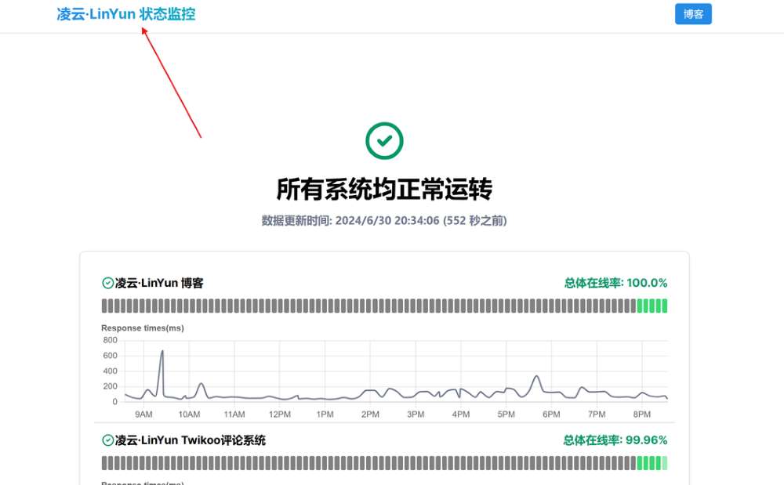This screenshot has height=485, width=784.
Task: Click Response times(ms) label of 博客 chart
Action: [143, 328]
